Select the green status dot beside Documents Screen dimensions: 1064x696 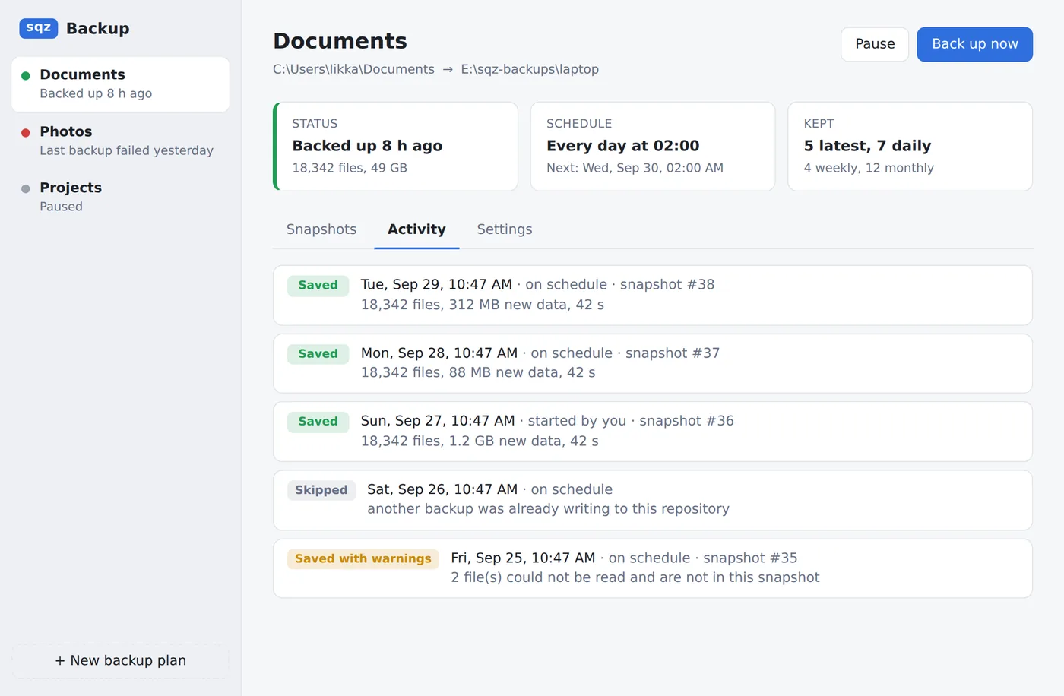(26, 75)
